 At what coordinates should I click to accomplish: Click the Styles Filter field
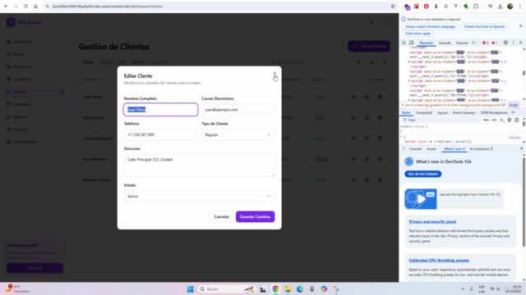pos(441,120)
